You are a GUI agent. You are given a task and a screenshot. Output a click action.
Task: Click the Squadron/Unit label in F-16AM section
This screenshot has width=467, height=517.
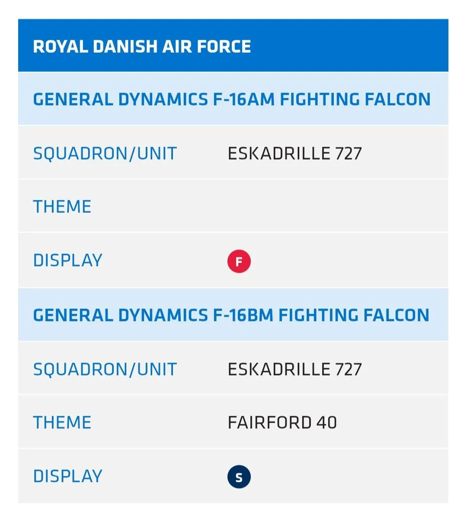pos(105,154)
